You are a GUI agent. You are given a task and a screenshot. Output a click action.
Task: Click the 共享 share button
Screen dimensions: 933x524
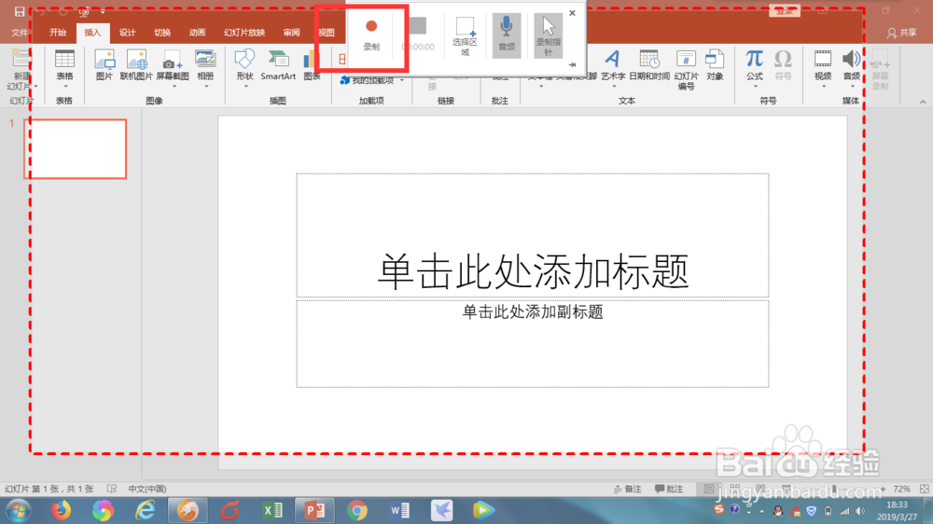(x=902, y=33)
